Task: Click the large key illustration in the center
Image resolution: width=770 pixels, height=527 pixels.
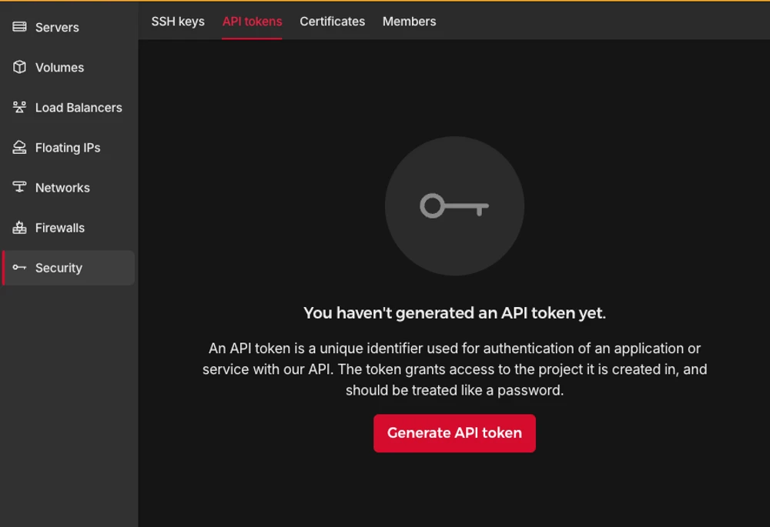Action: [454, 206]
